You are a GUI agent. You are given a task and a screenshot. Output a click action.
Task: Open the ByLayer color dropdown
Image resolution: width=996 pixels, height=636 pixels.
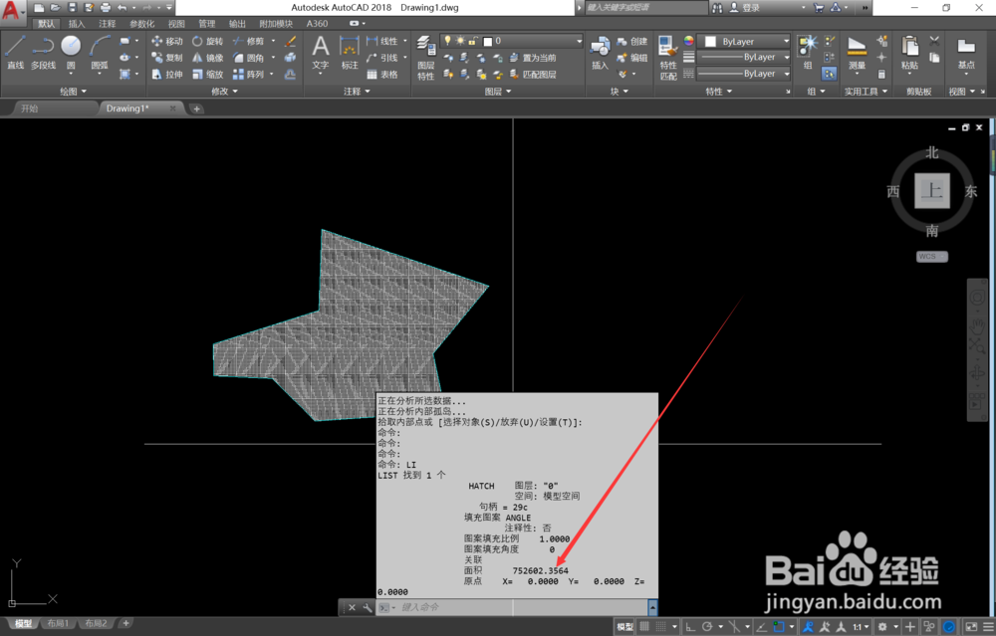click(744, 41)
